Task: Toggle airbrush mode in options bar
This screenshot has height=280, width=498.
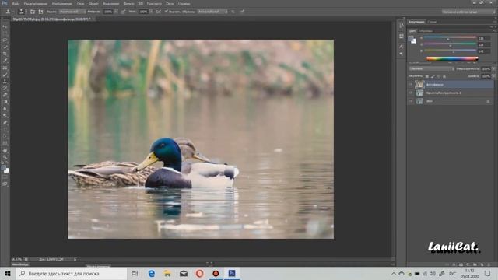Action: click(x=159, y=12)
